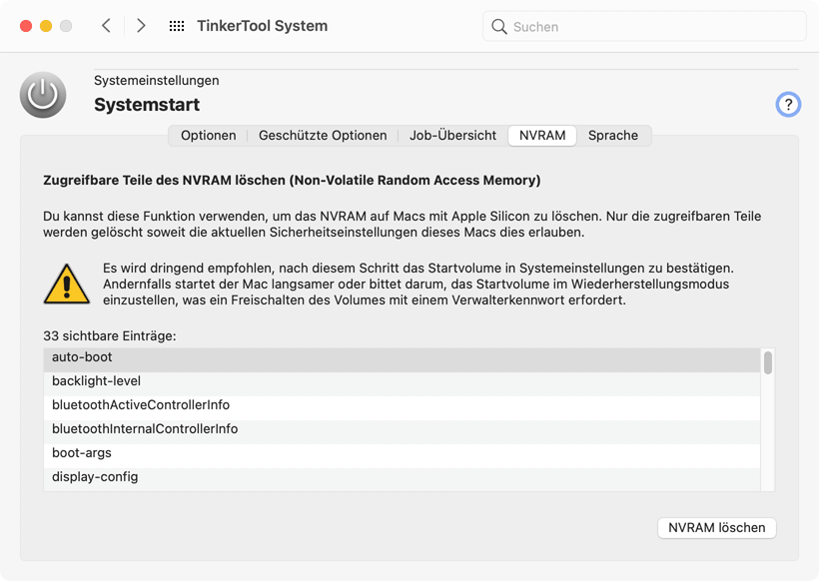Screen dimensions: 819x581
Task: Click the Systemstart power icon
Action: tap(43, 95)
